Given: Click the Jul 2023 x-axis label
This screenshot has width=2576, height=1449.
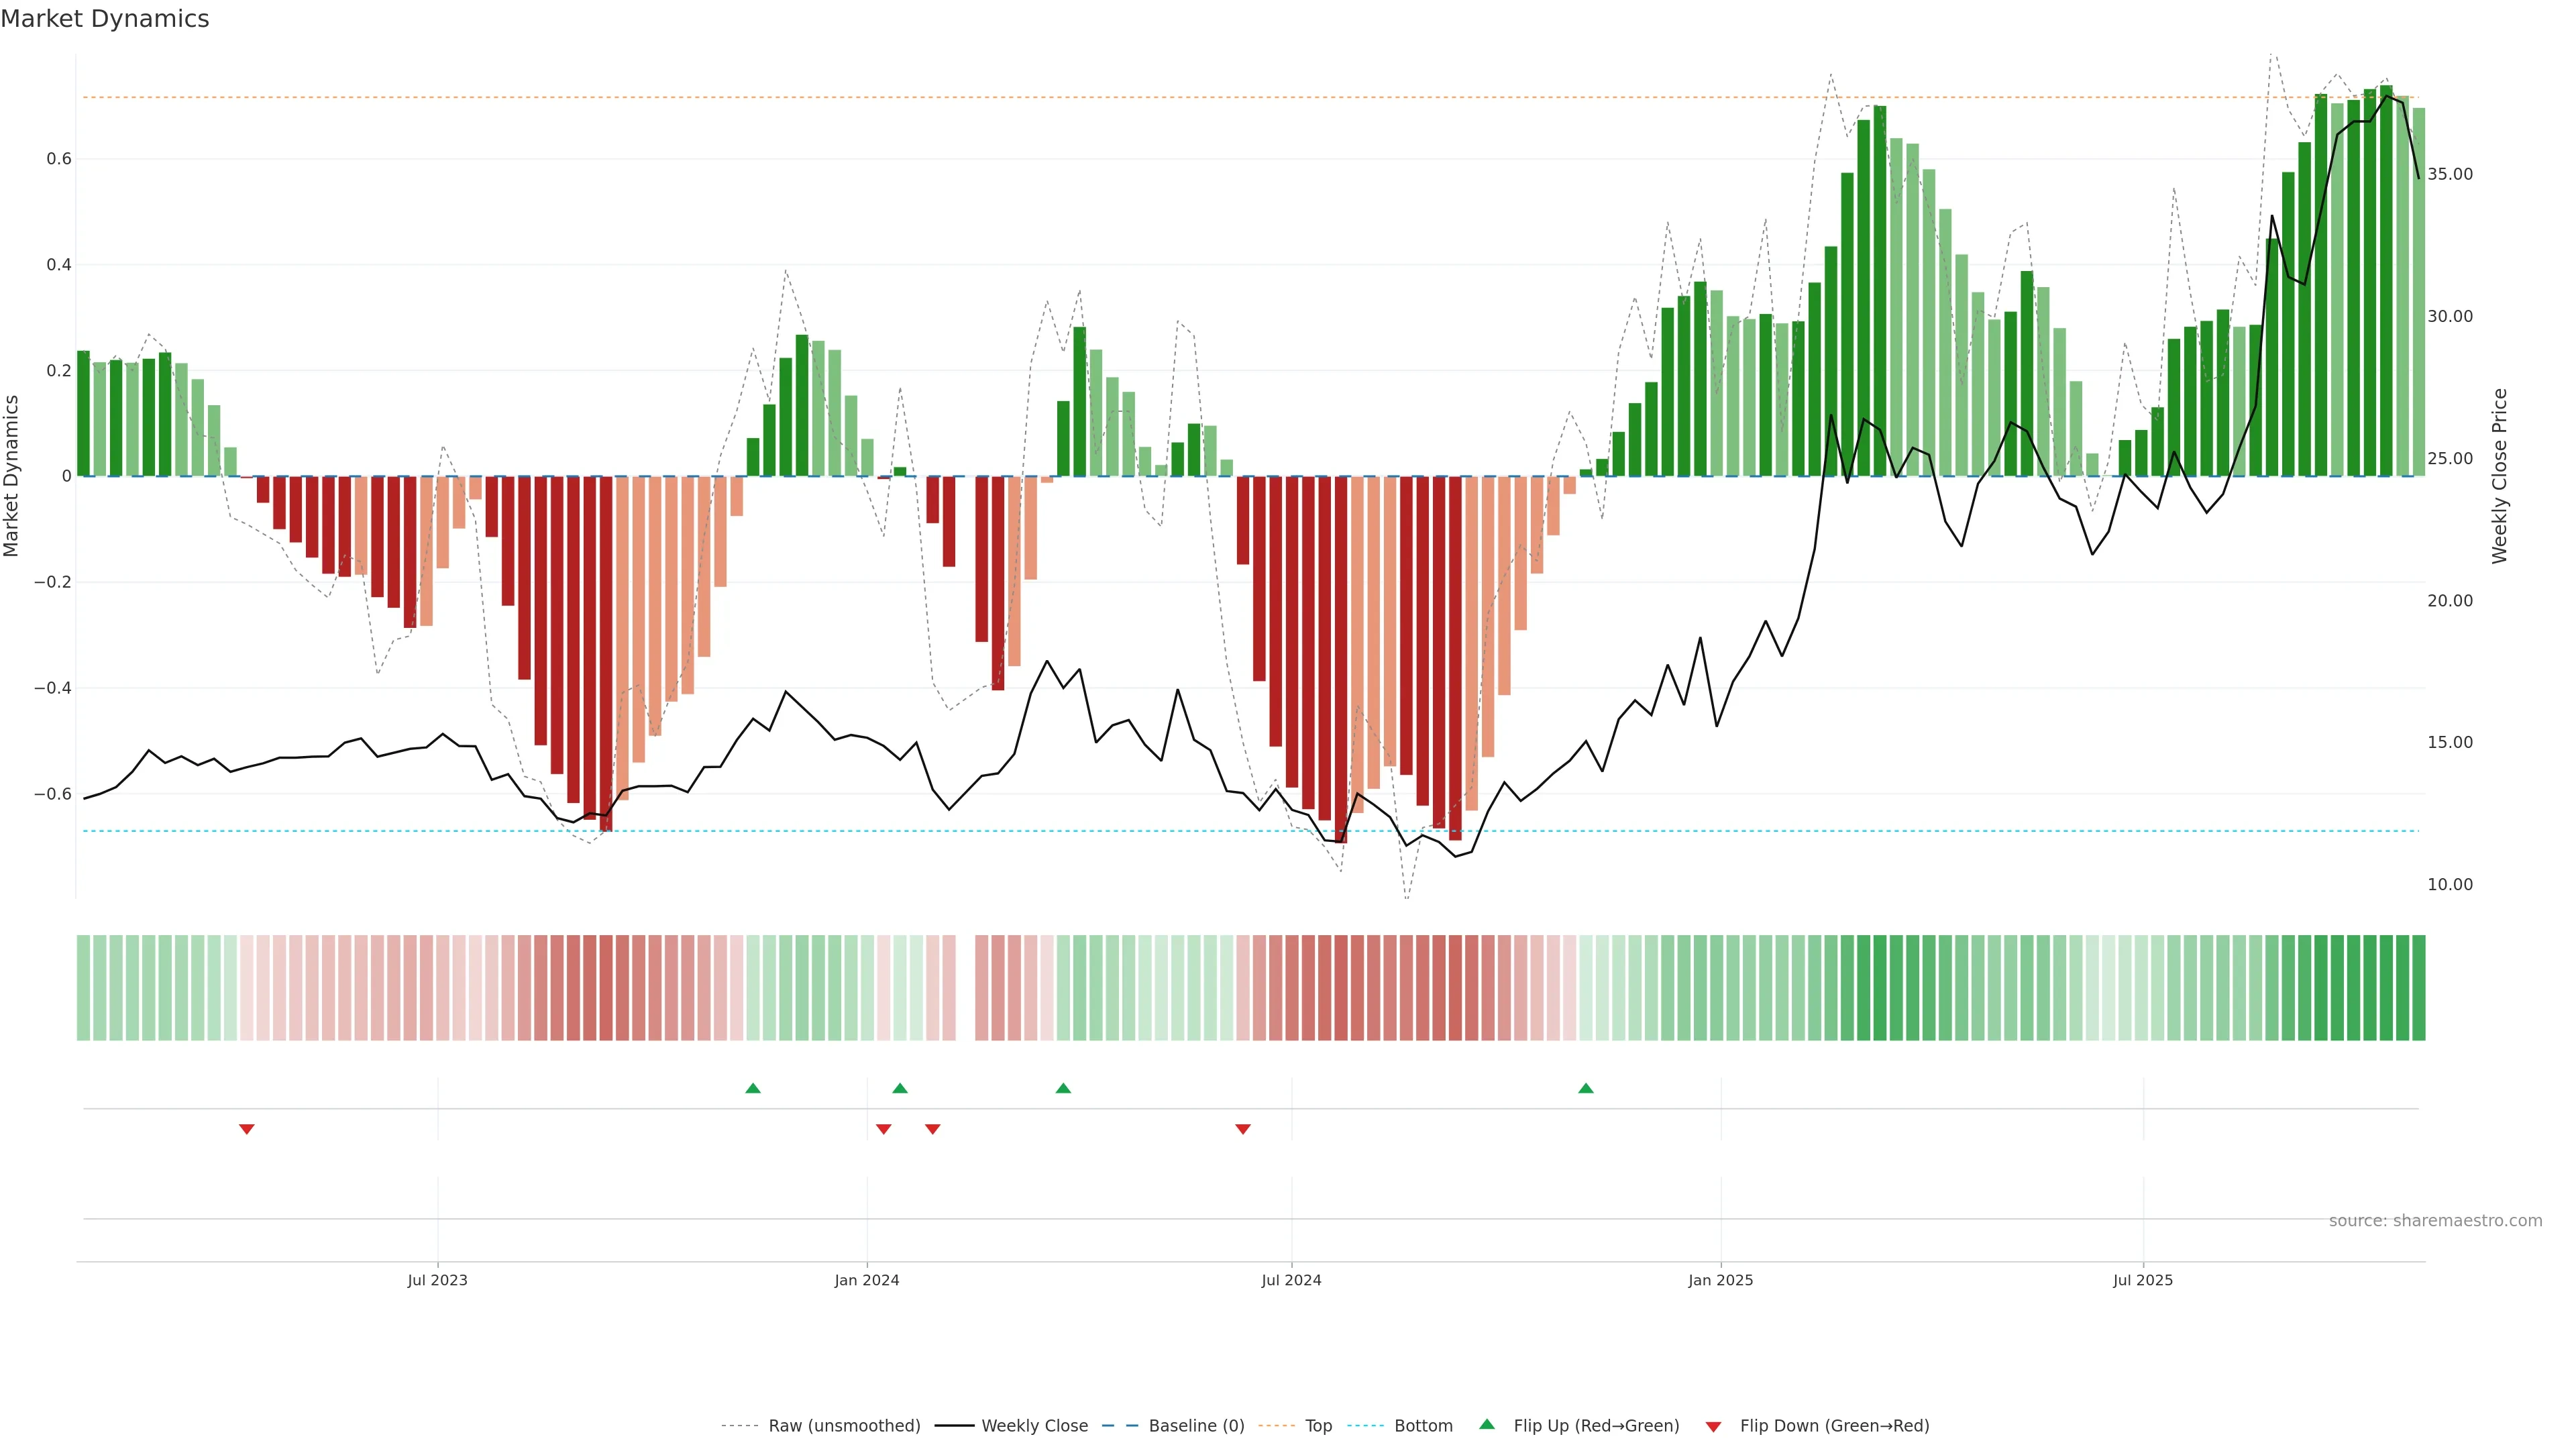Looking at the screenshot, I should (437, 1280).
